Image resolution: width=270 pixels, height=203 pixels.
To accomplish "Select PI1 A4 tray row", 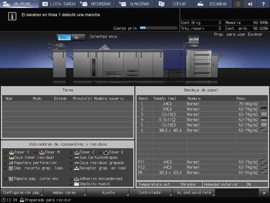I will click(202, 162).
